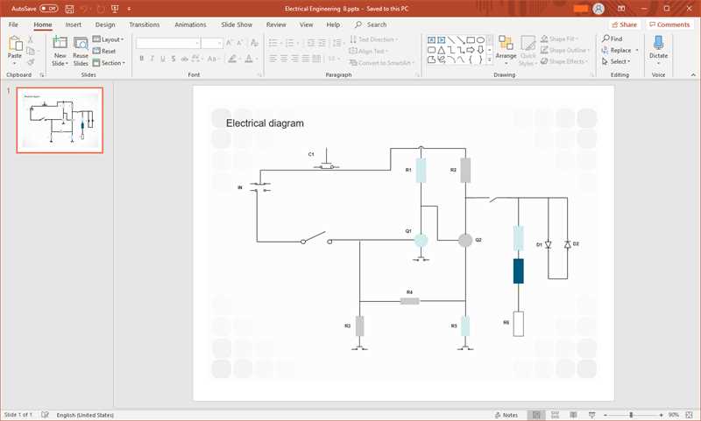Click the Format Painter brush icon
The height and width of the screenshot is (421, 701).
31,62
